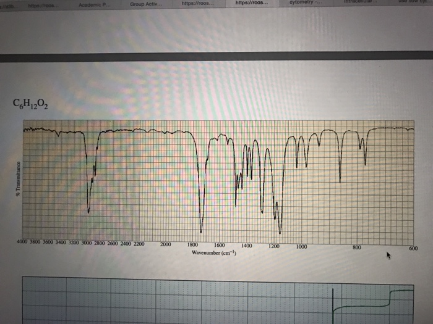Click the green NMR integration plot below

[218, 301]
